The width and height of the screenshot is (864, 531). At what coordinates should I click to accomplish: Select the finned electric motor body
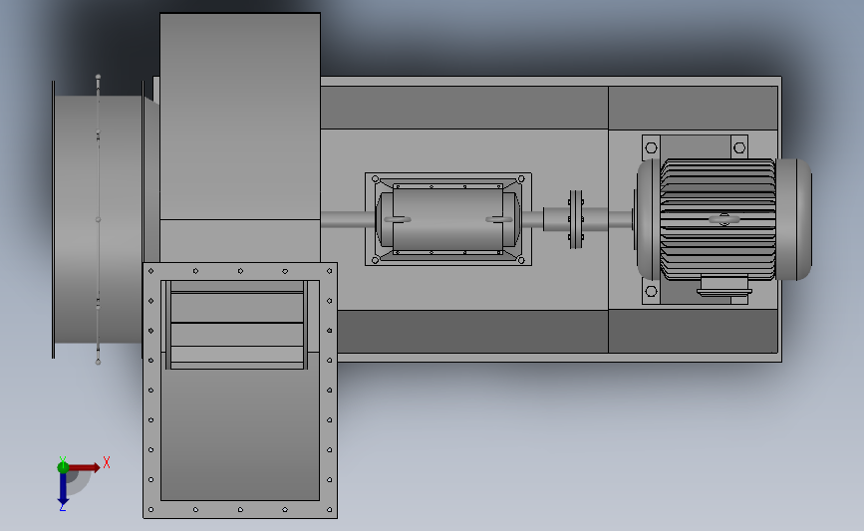click(x=718, y=219)
